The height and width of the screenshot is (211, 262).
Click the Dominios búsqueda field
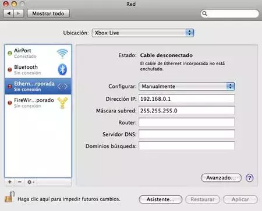coord(187,146)
